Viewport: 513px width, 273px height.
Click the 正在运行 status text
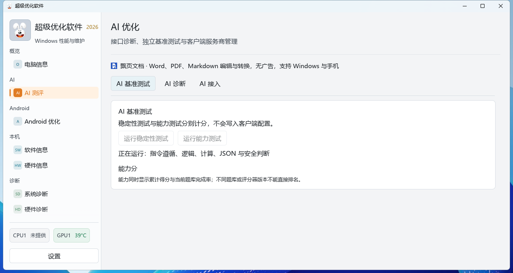[x=194, y=153]
